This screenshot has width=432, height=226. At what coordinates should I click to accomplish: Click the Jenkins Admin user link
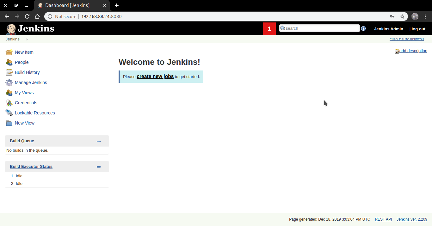[x=389, y=29]
